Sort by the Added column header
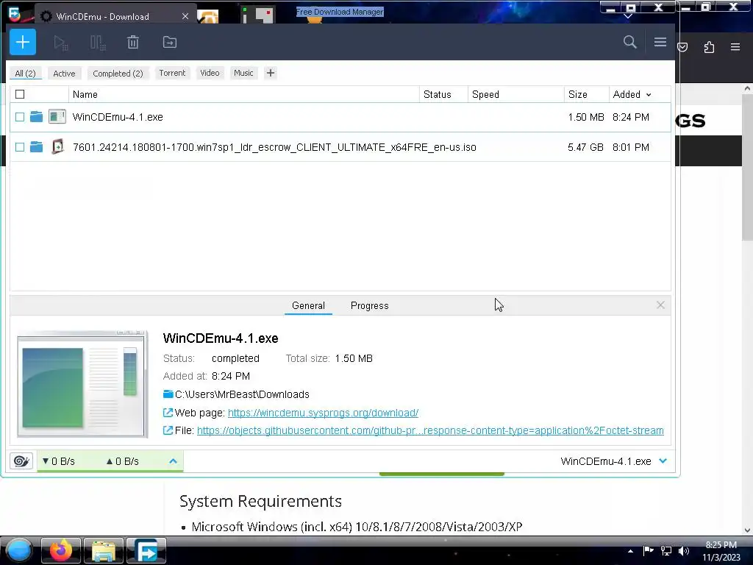 [x=632, y=95]
